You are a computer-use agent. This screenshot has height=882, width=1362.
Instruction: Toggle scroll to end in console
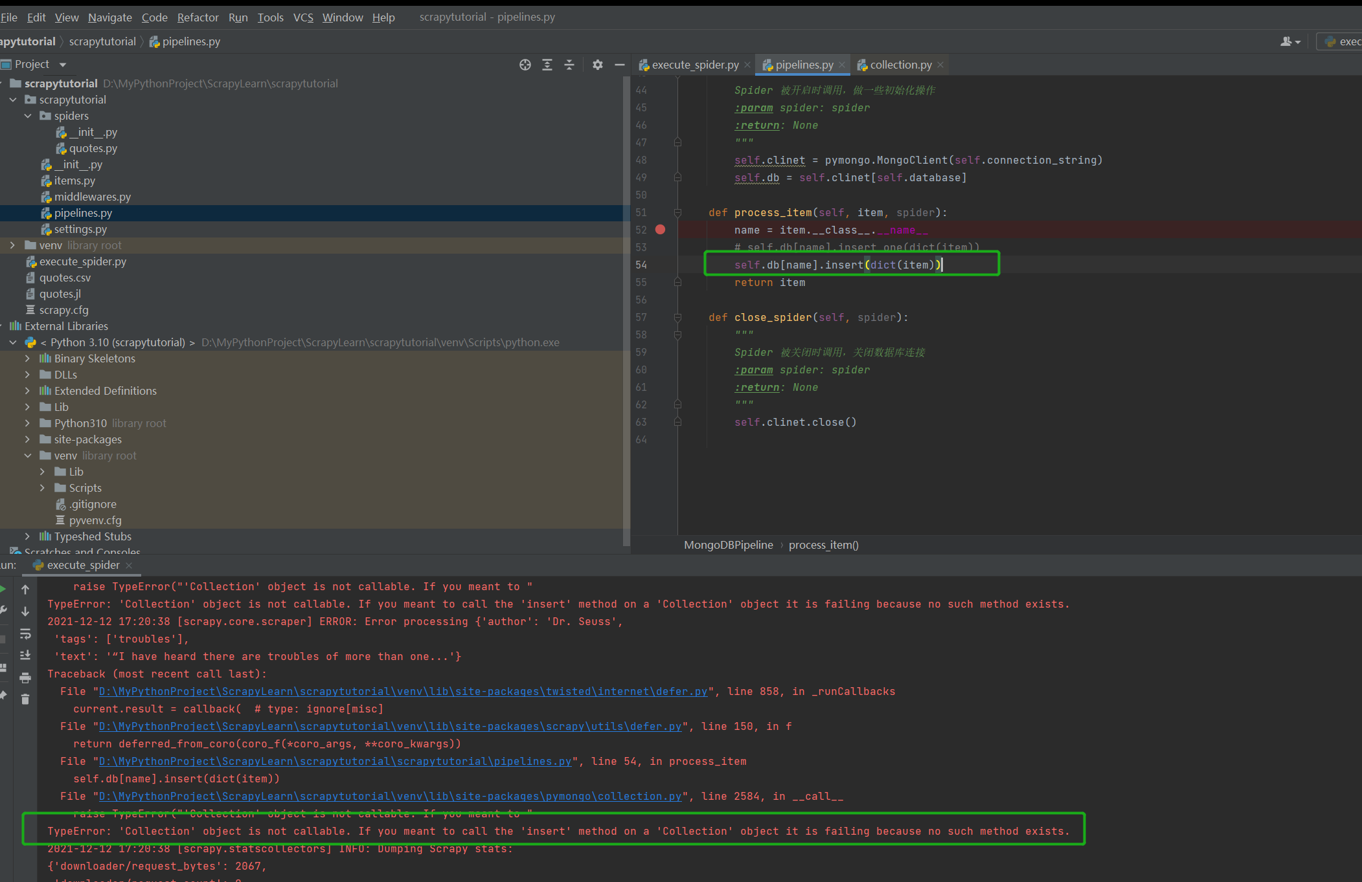coord(25,656)
